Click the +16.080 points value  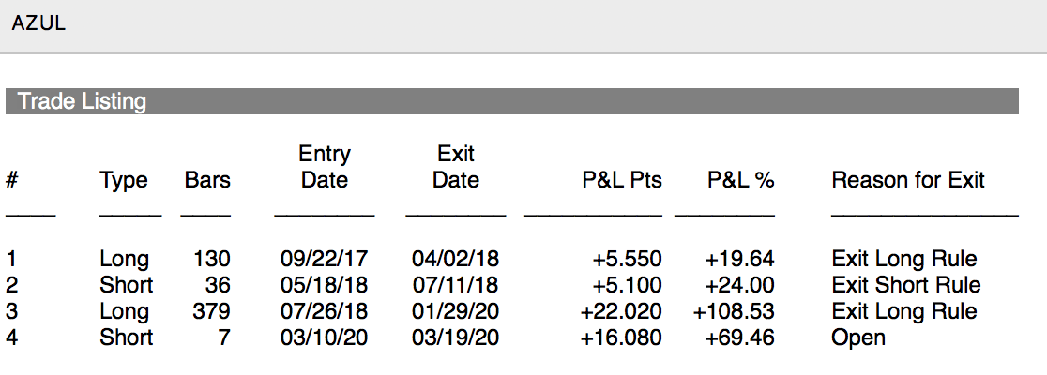(621, 337)
